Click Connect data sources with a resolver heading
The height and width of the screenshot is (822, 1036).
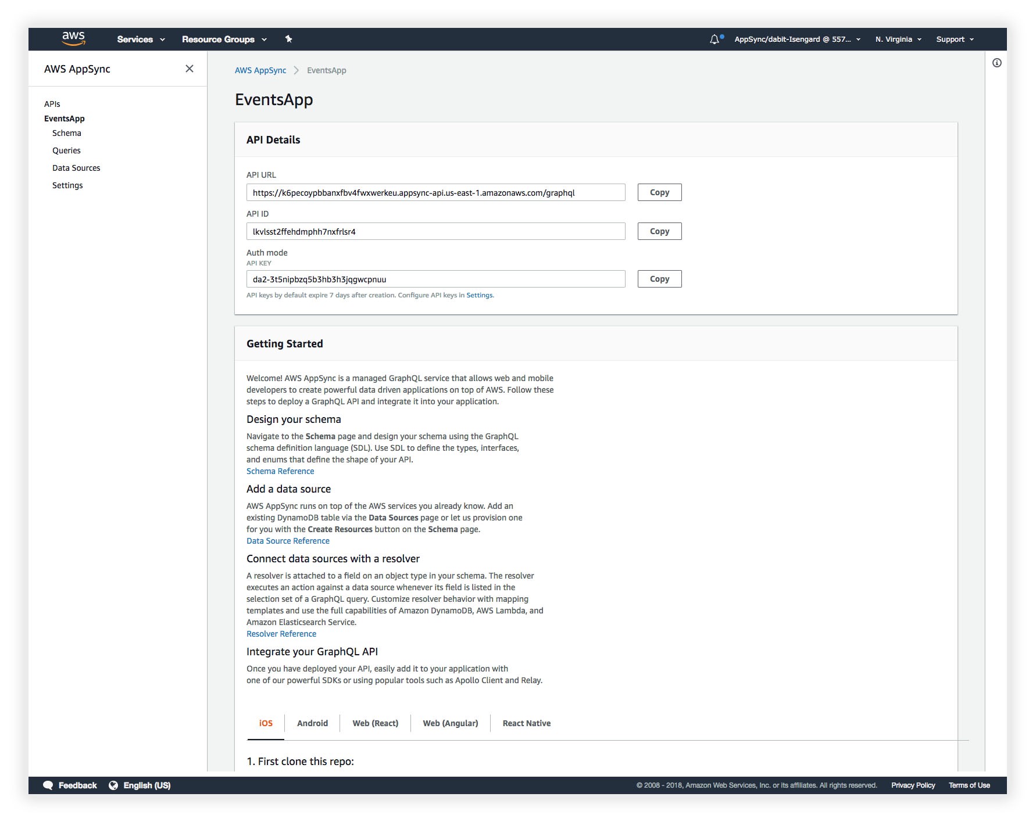[x=333, y=559]
